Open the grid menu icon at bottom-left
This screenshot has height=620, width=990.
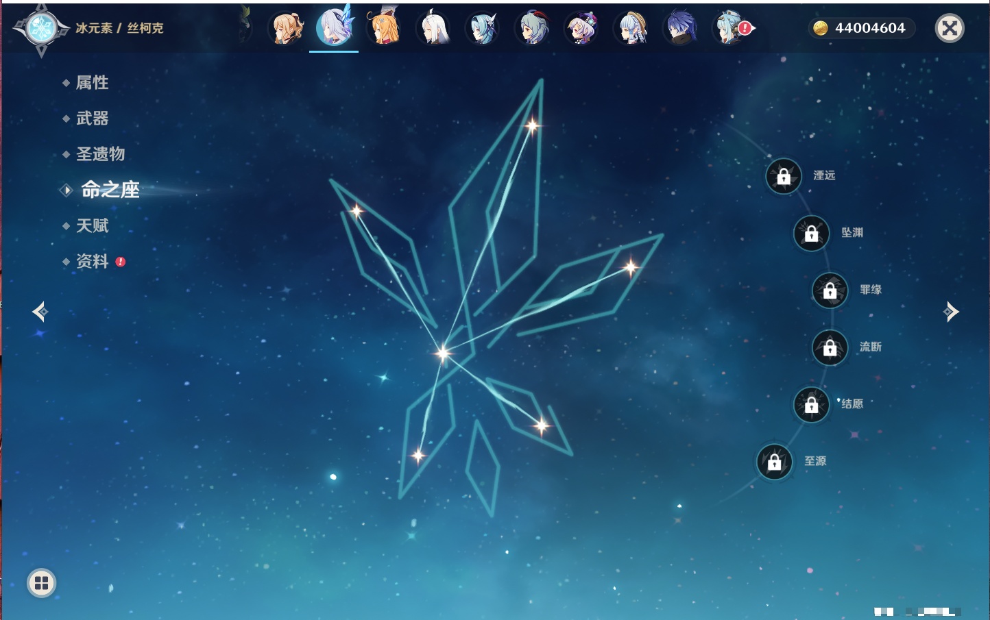pyautogui.click(x=41, y=583)
